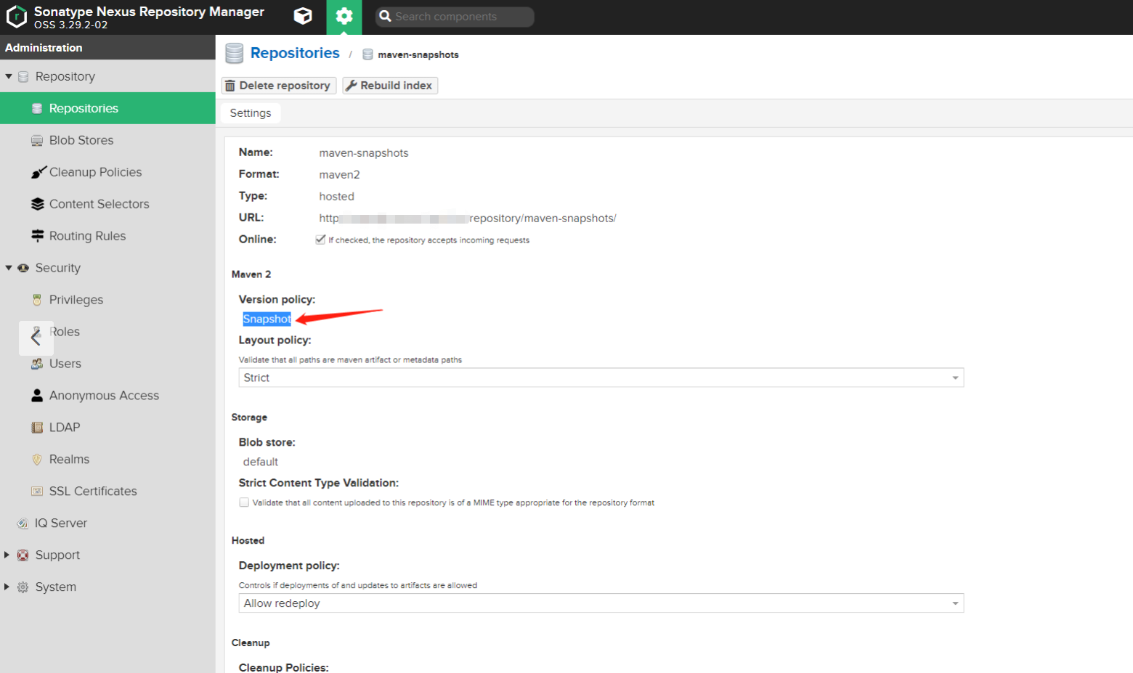
Task: Select LDAP configuration in sidebar
Action: (x=64, y=427)
